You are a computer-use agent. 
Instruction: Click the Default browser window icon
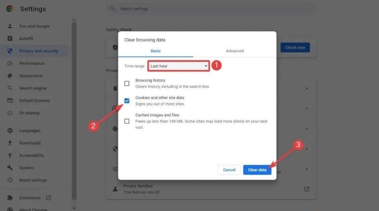pos(10,100)
